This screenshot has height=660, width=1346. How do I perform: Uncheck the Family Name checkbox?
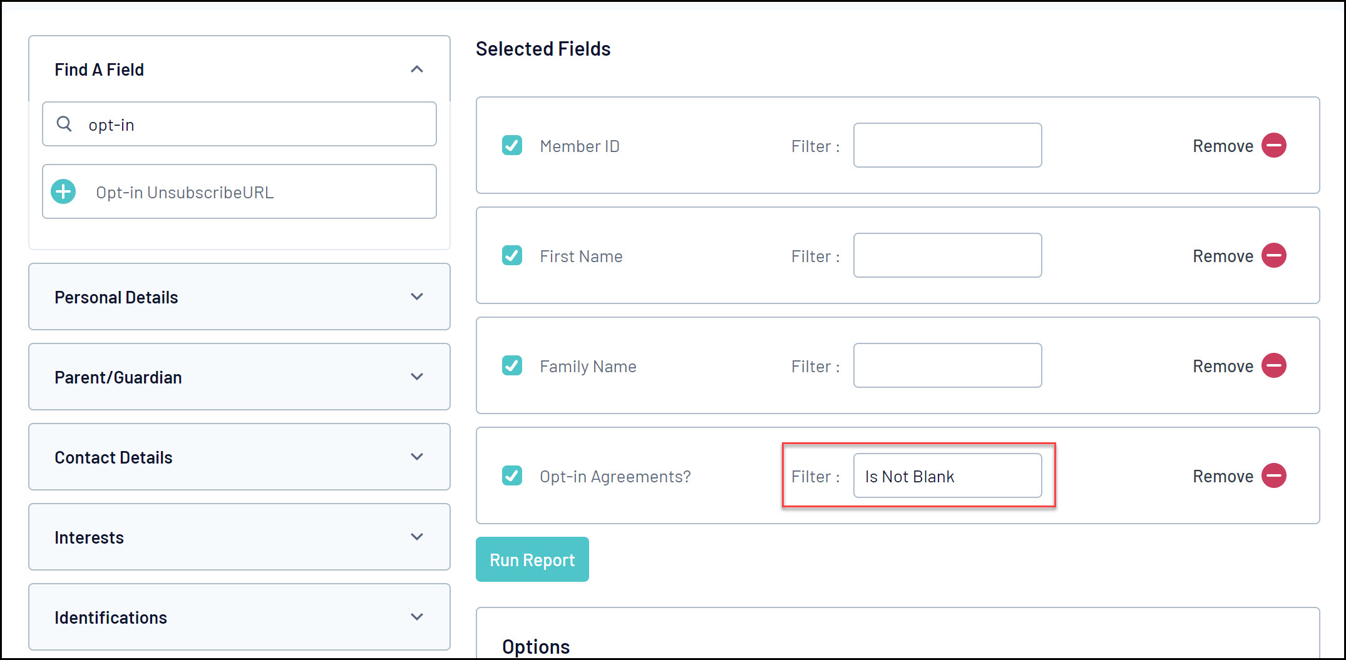point(512,366)
